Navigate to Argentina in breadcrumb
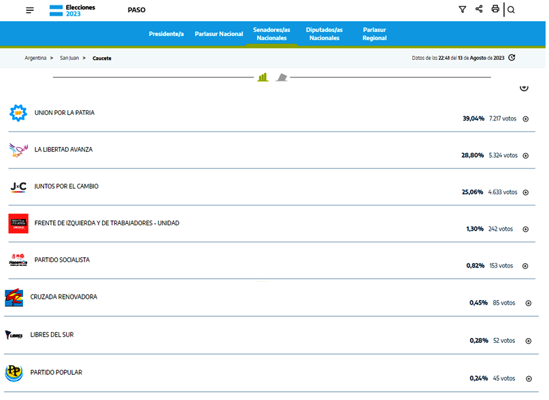This screenshot has width=549, height=400. coord(35,59)
